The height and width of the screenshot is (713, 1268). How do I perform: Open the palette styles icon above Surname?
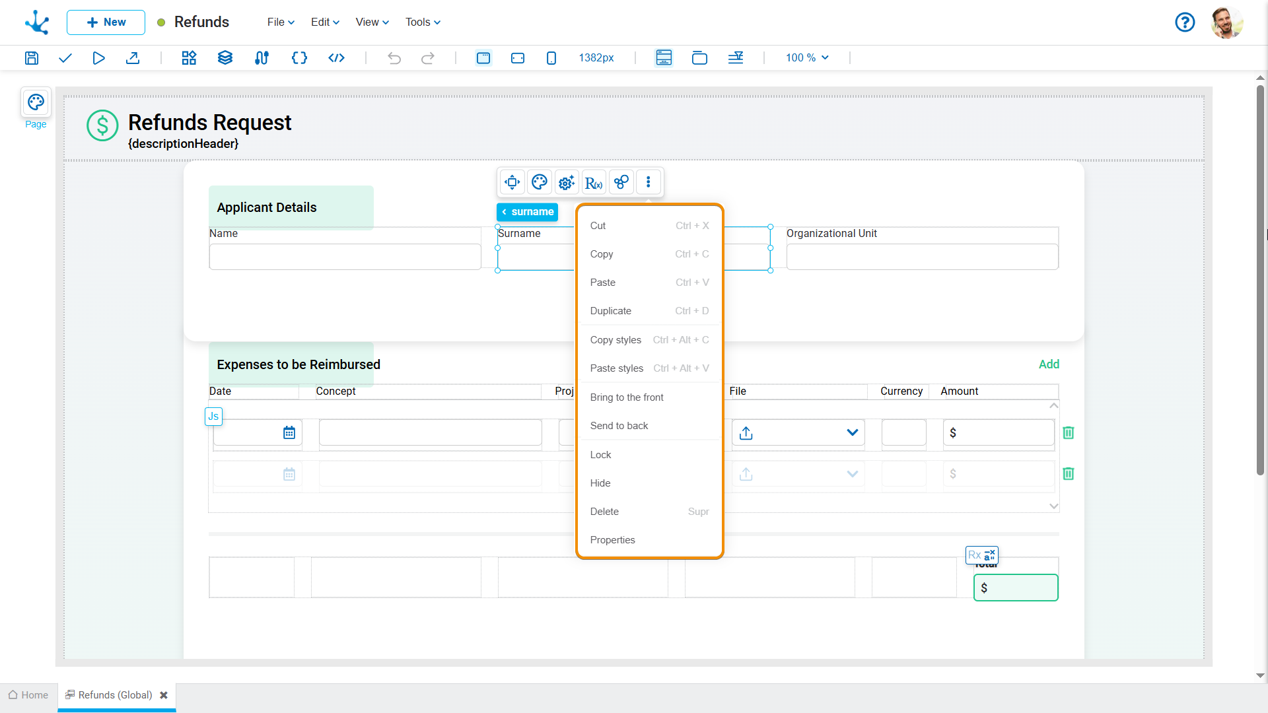[x=540, y=182]
